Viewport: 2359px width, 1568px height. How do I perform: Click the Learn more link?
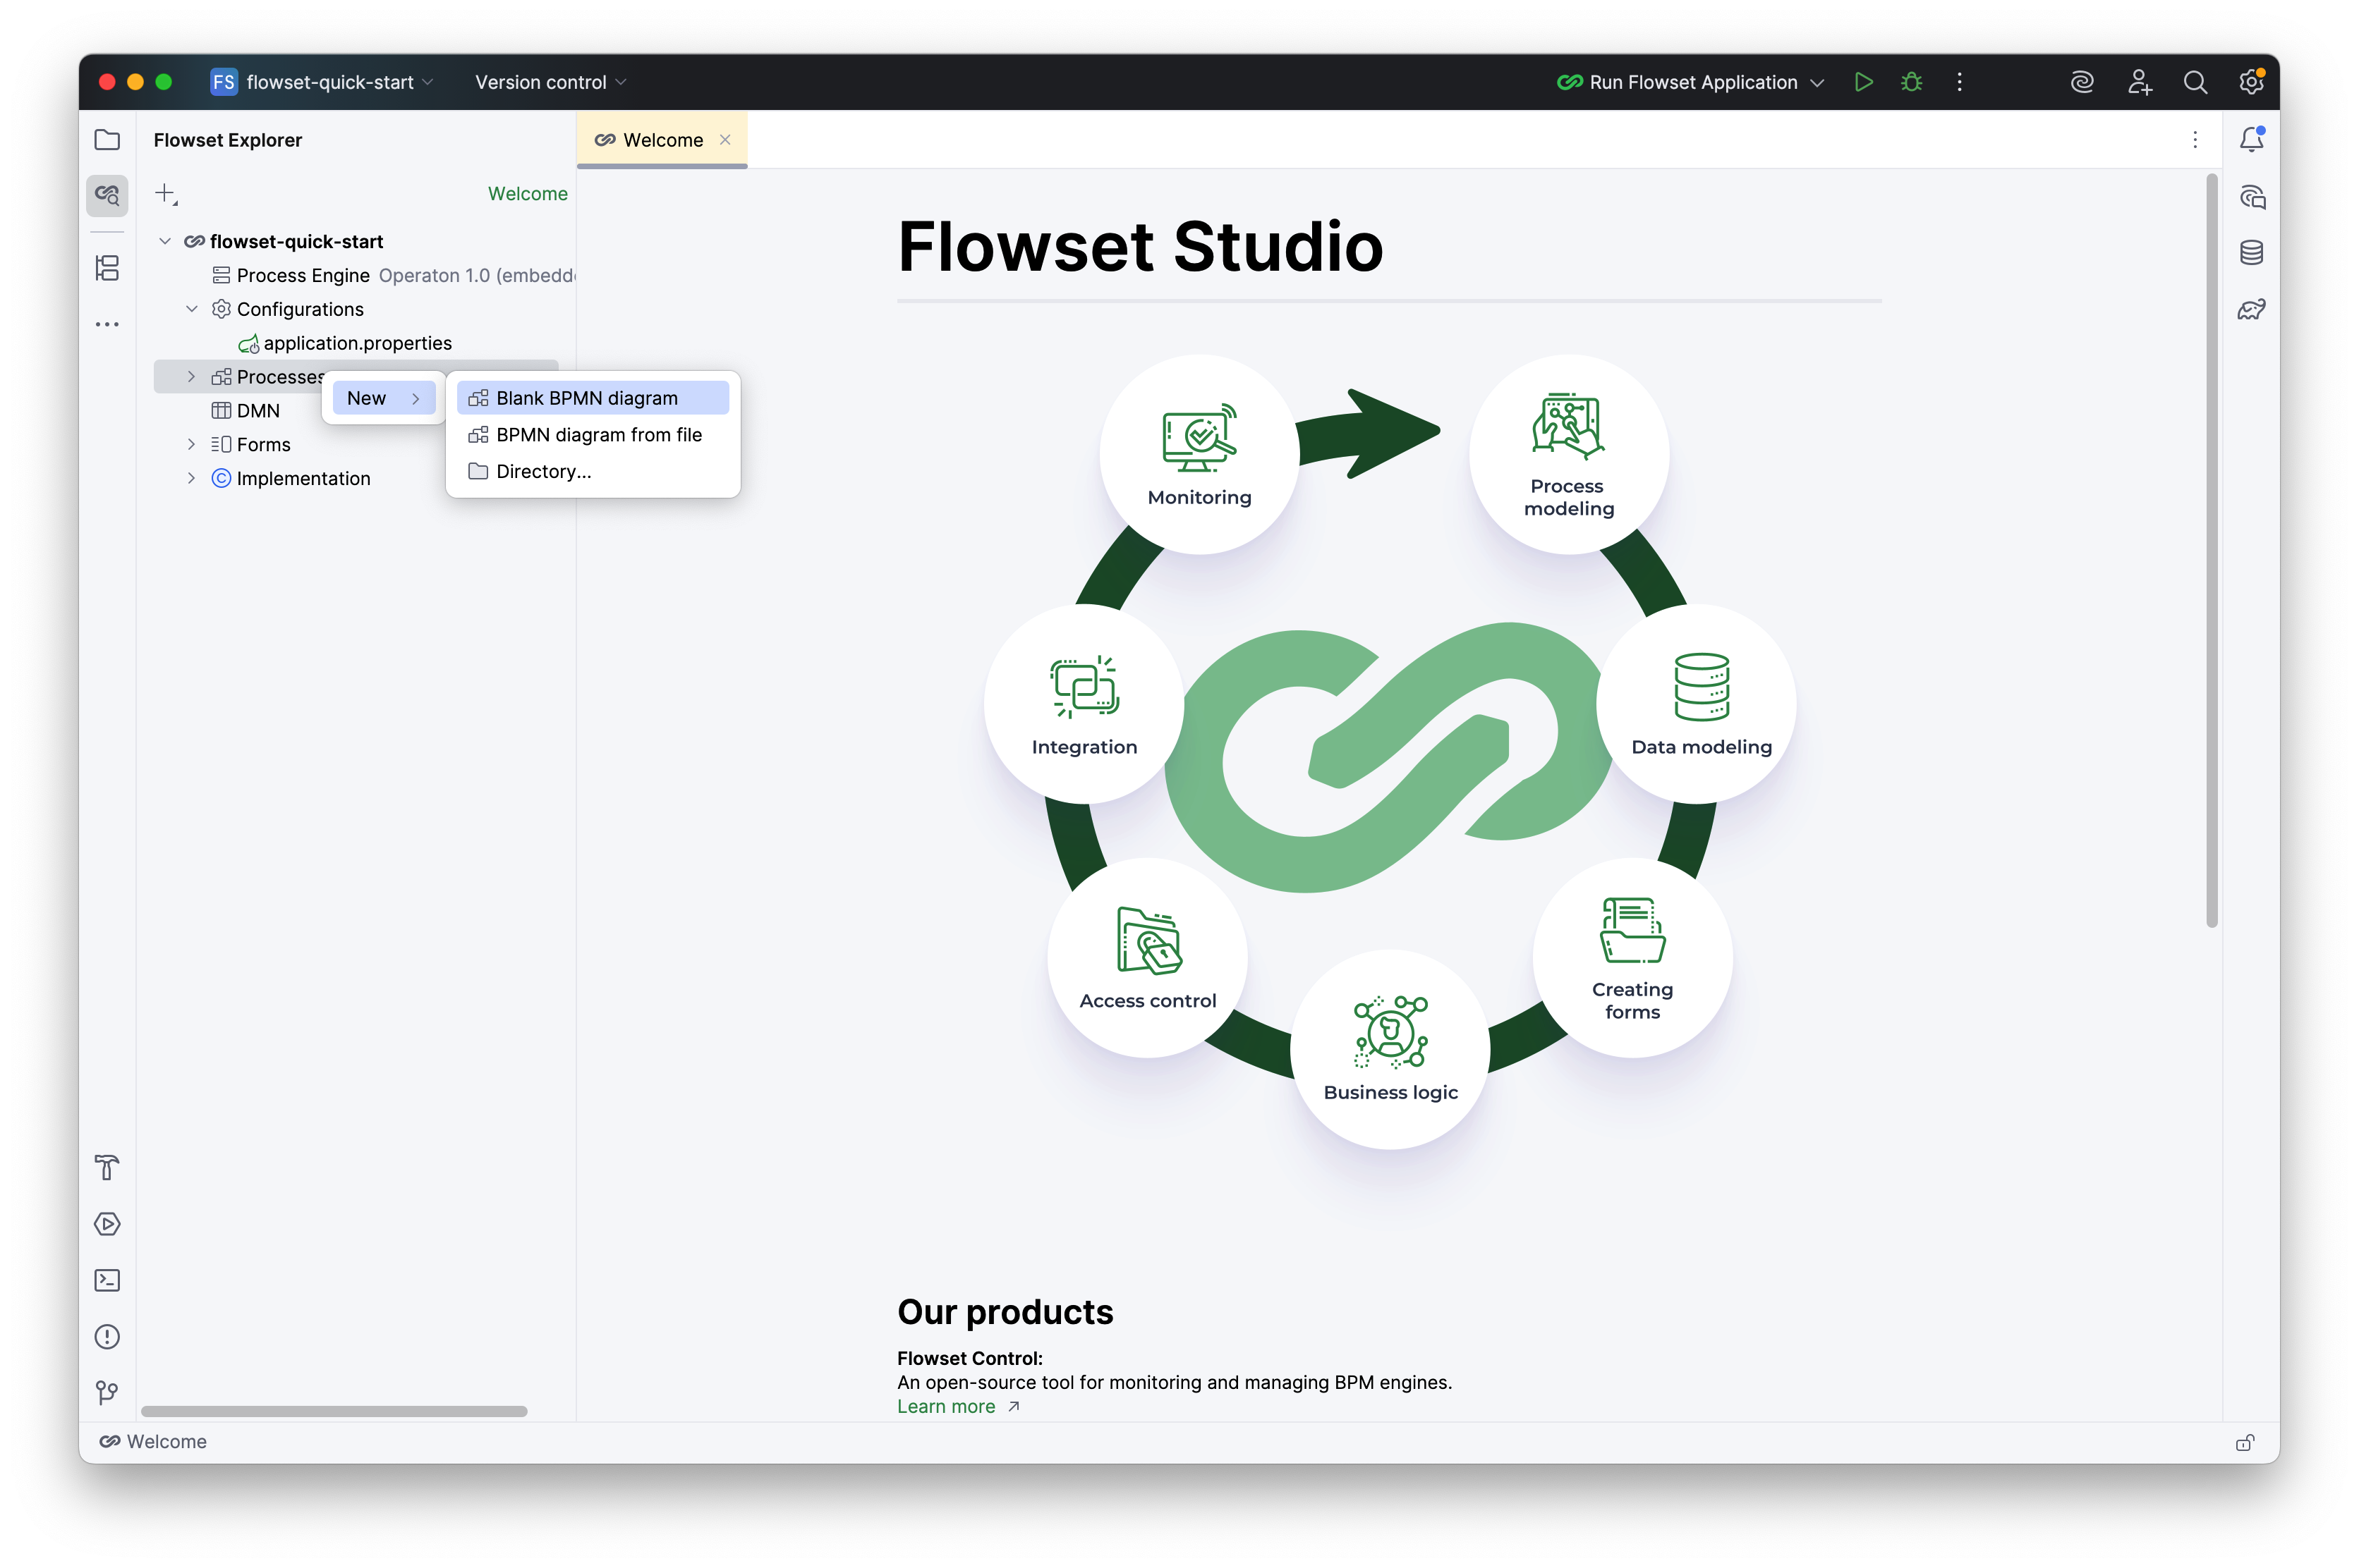[x=945, y=1407]
